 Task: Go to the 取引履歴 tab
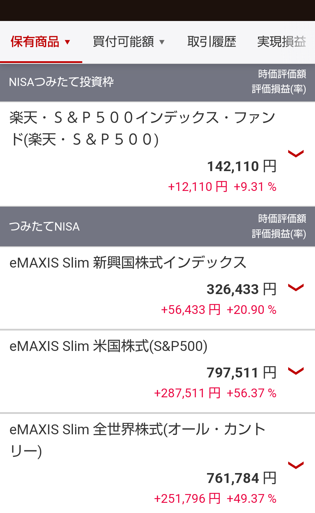click(211, 42)
